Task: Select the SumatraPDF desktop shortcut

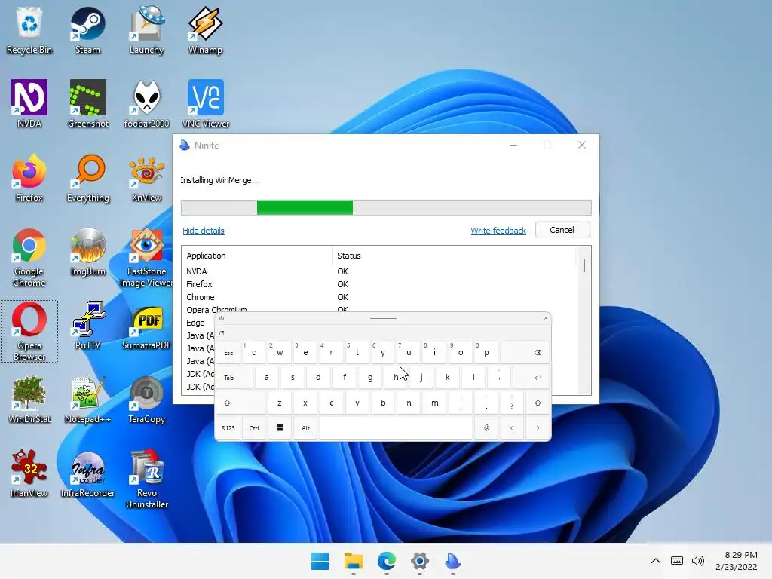Action: tap(146, 326)
